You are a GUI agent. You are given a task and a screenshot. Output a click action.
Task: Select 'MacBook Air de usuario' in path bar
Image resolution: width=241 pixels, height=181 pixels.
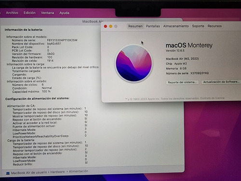29,173
